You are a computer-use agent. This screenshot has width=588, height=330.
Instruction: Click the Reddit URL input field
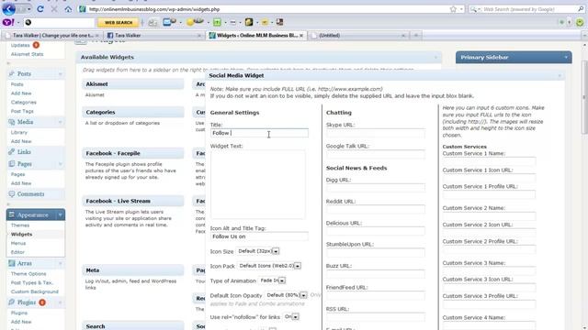pos(376,210)
